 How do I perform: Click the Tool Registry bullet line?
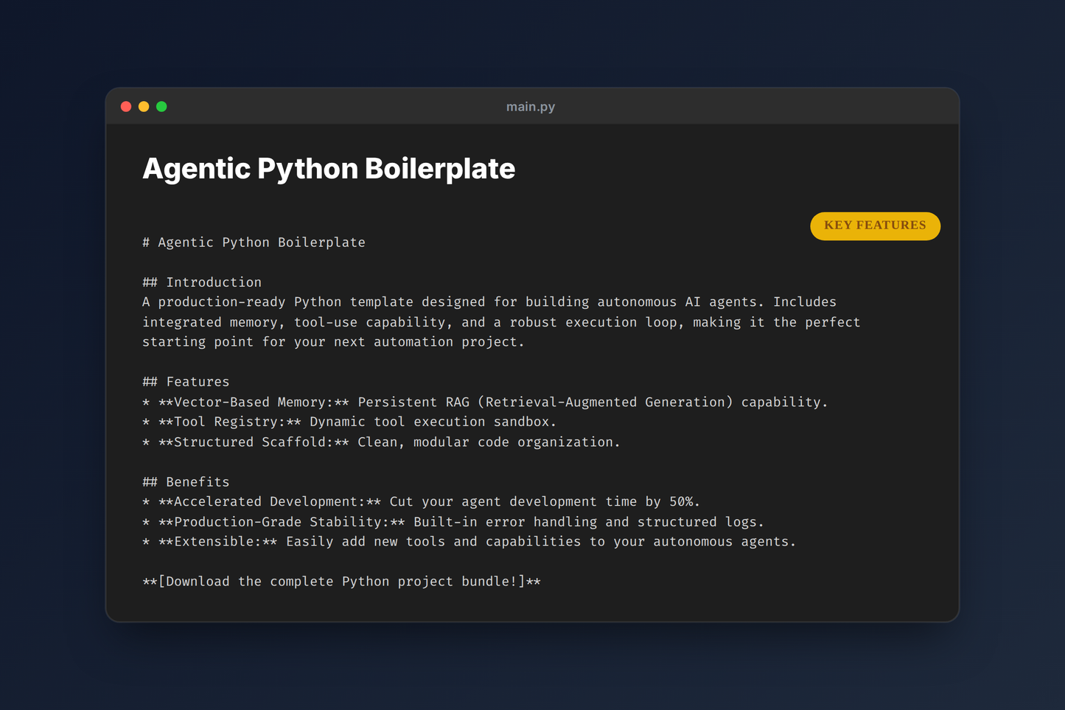(349, 422)
